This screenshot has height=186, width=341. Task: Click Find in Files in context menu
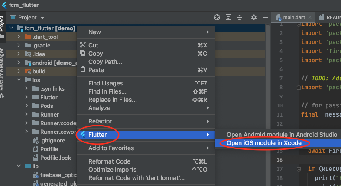coord(107,91)
